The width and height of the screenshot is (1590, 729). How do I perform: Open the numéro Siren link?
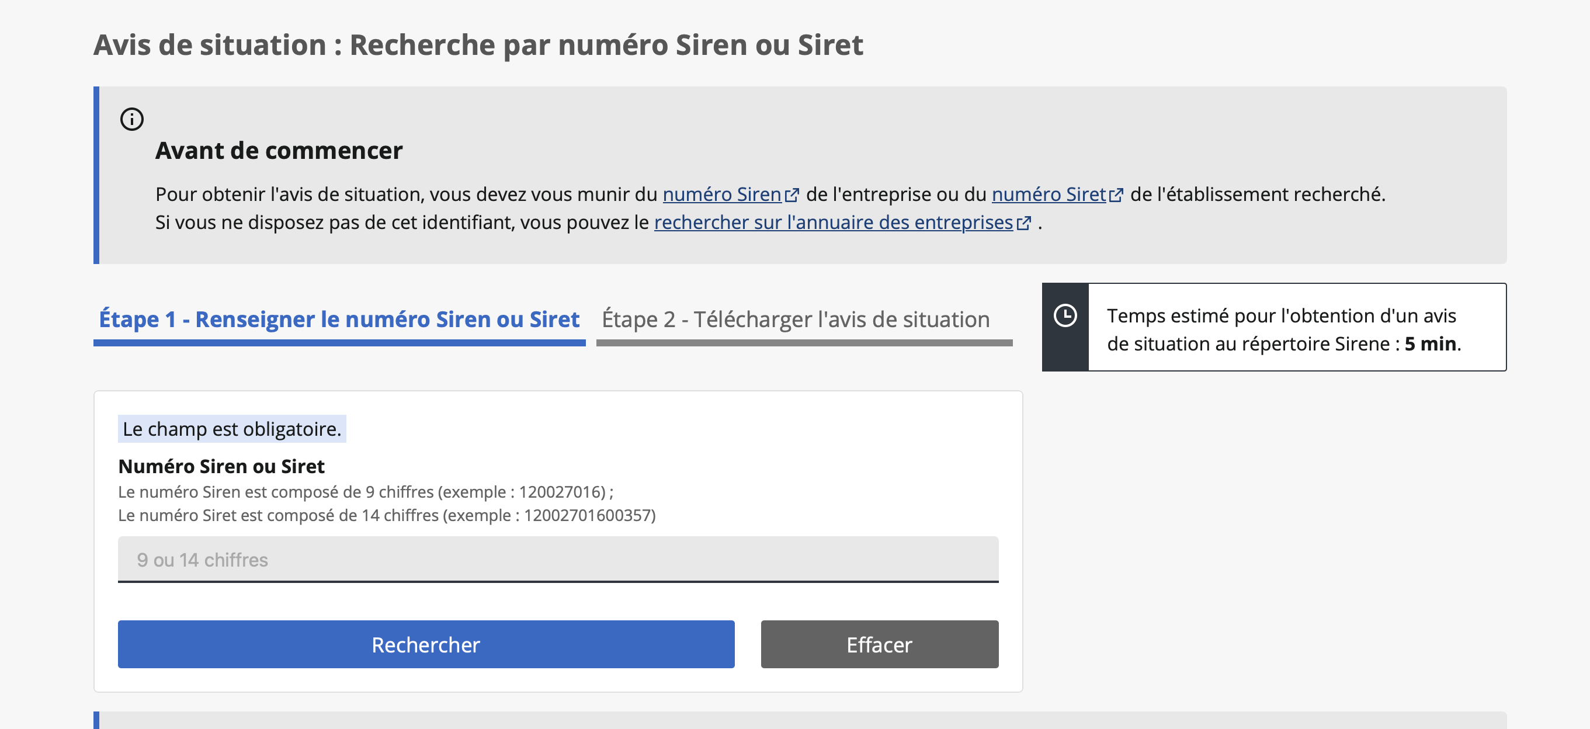tap(721, 194)
